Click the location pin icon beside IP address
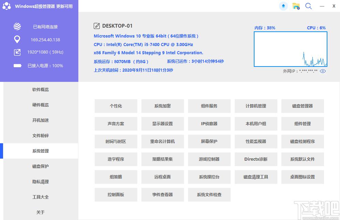This screenshot has height=220, width=340. point(17,40)
